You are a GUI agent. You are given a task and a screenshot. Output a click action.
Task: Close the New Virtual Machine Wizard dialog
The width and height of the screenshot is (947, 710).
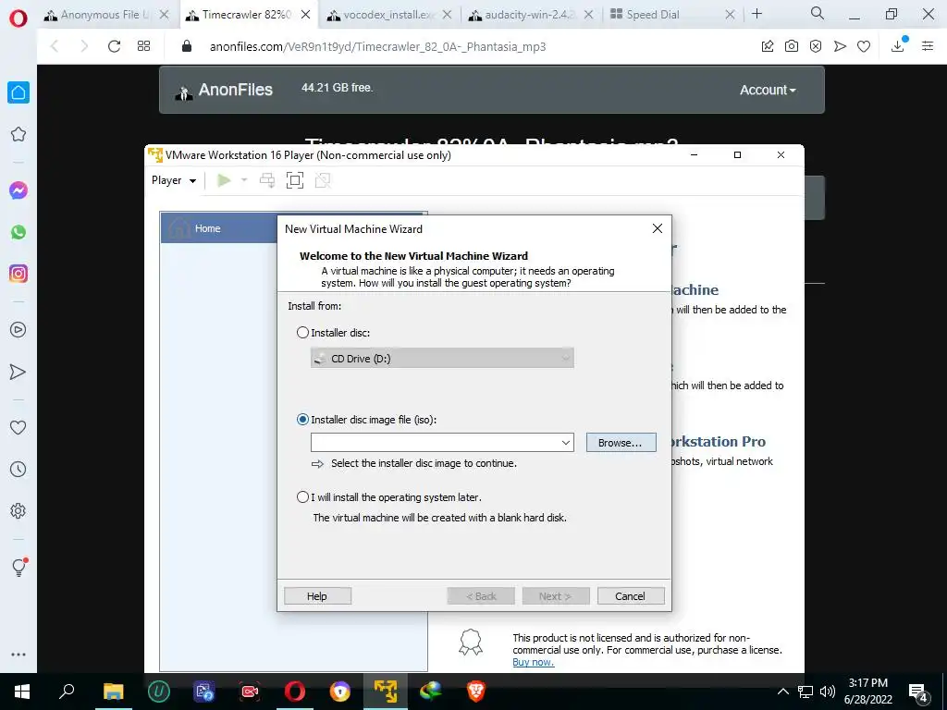pos(658,228)
